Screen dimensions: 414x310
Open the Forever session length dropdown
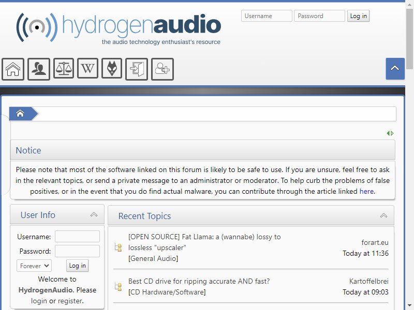34,266
